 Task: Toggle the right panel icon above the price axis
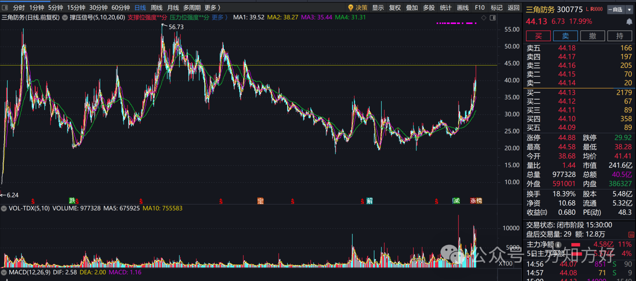click(493, 18)
